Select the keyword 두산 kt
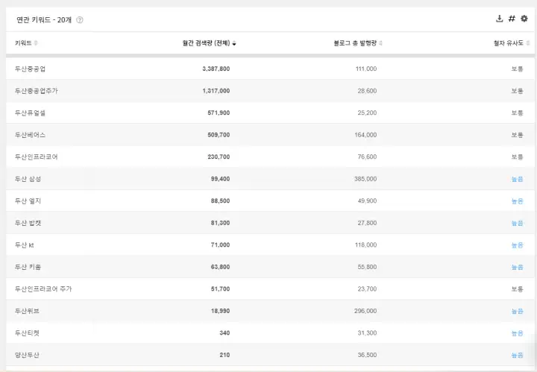537x372 pixels. (25, 245)
